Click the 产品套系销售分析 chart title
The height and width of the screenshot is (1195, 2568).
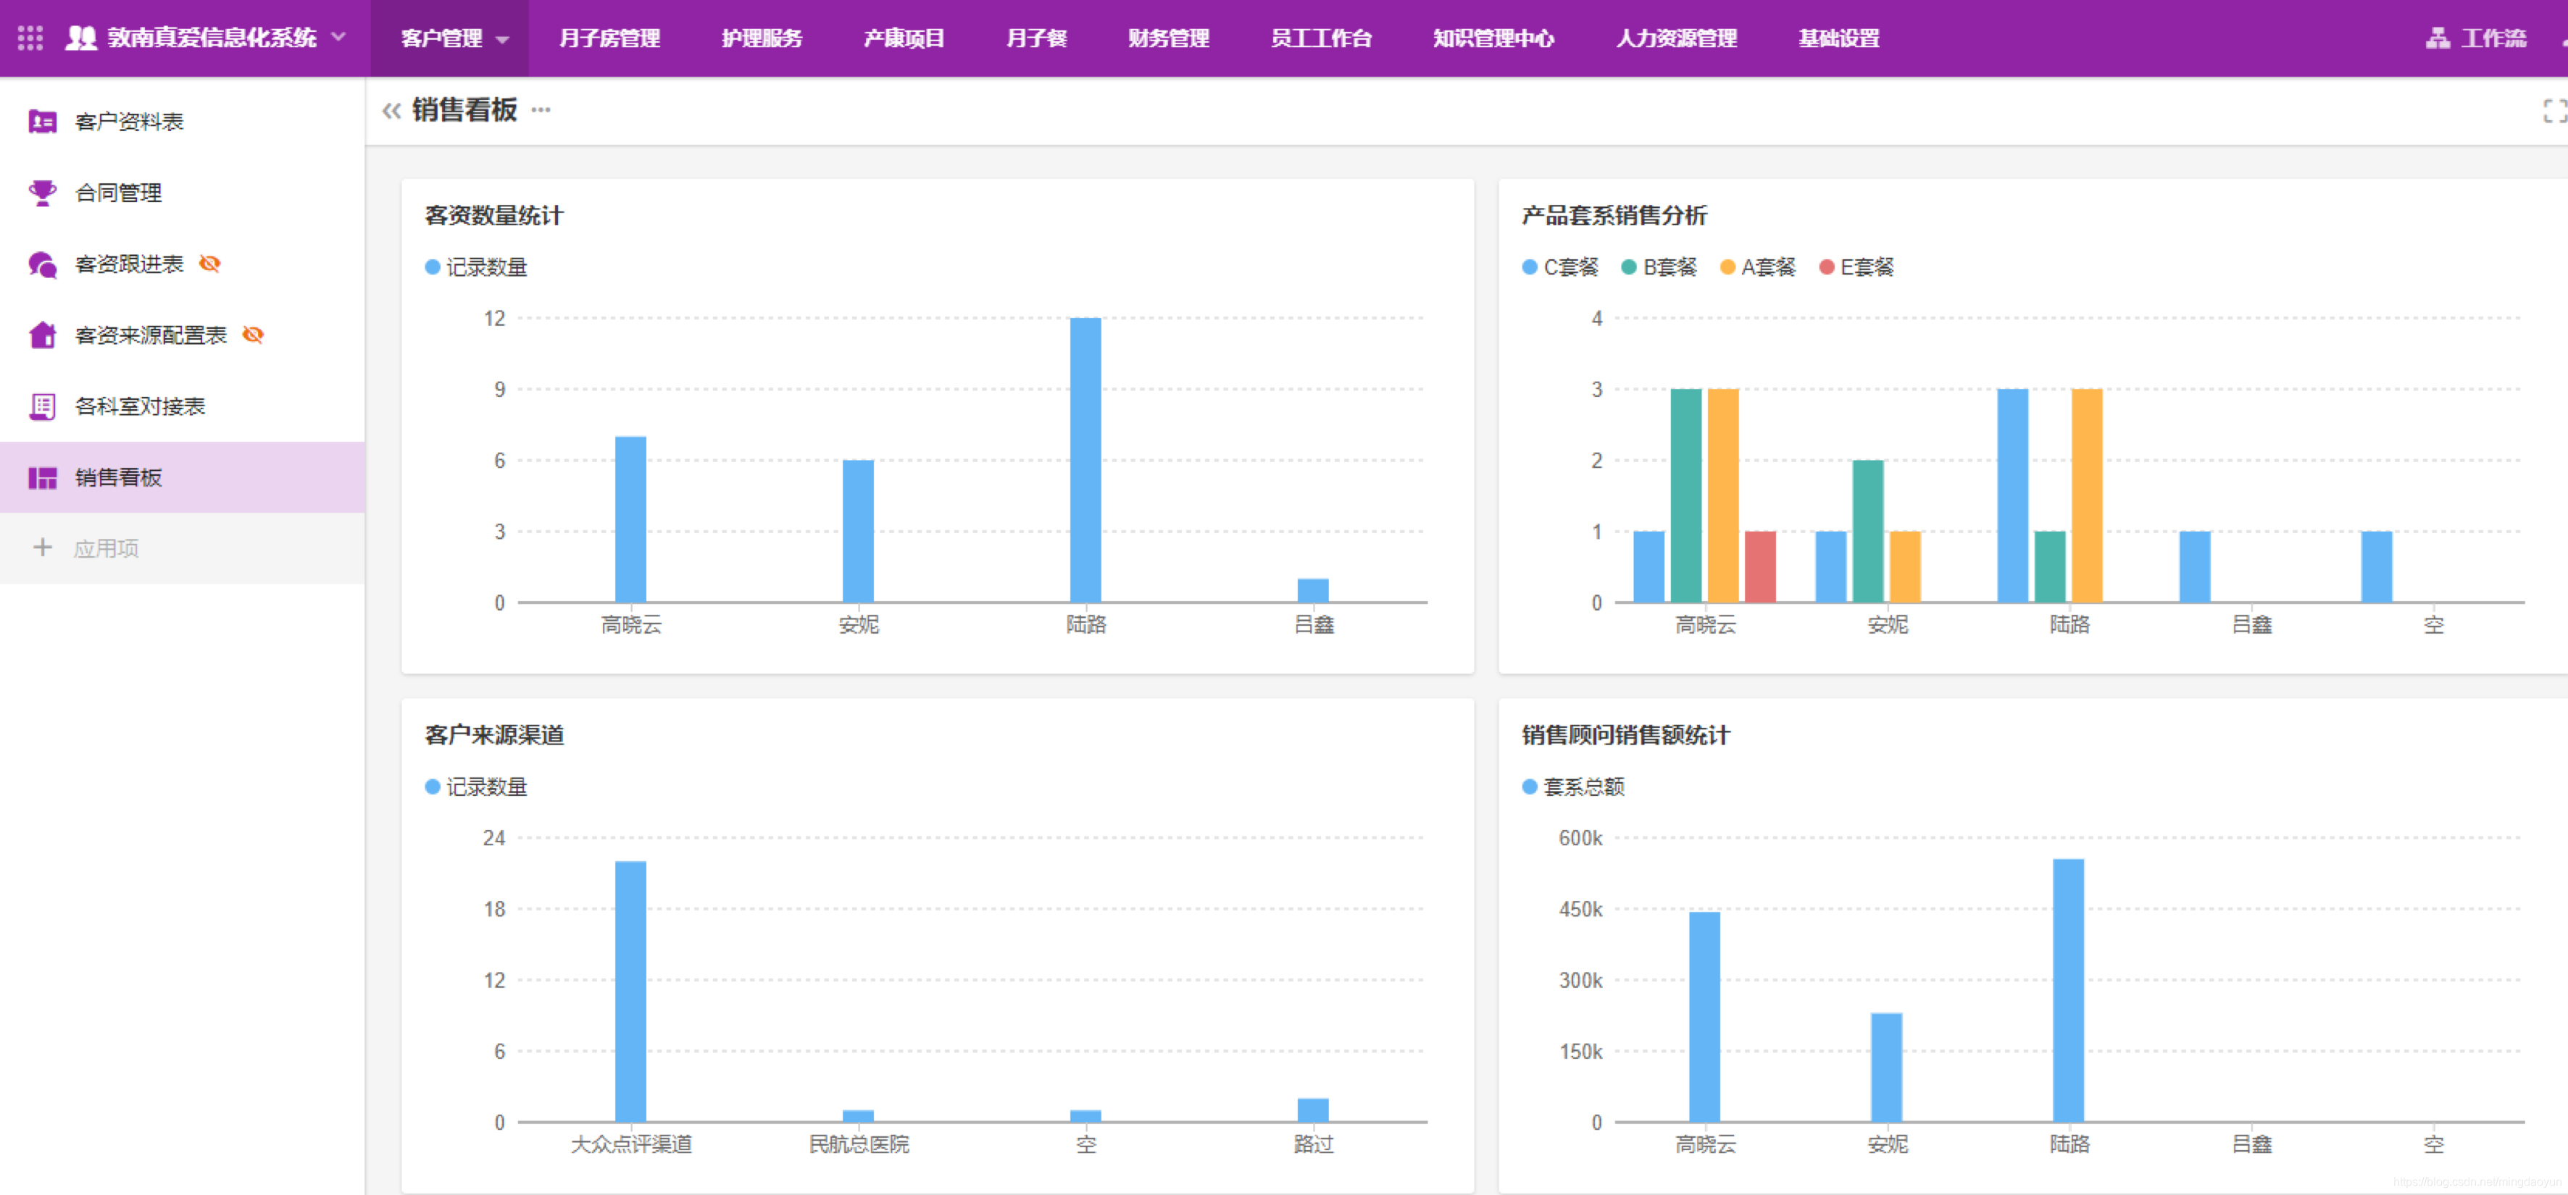point(1614,215)
